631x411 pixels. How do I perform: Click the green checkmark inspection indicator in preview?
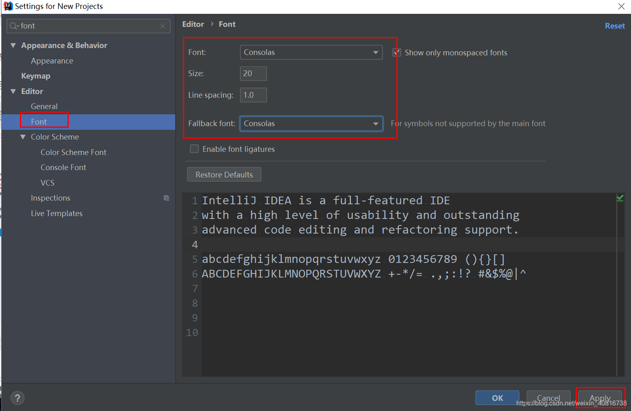[620, 199]
